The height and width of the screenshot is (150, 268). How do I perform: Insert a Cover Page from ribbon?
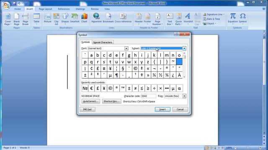coord(8,19)
